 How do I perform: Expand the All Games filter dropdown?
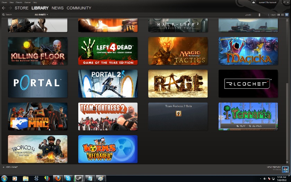pos(41,15)
